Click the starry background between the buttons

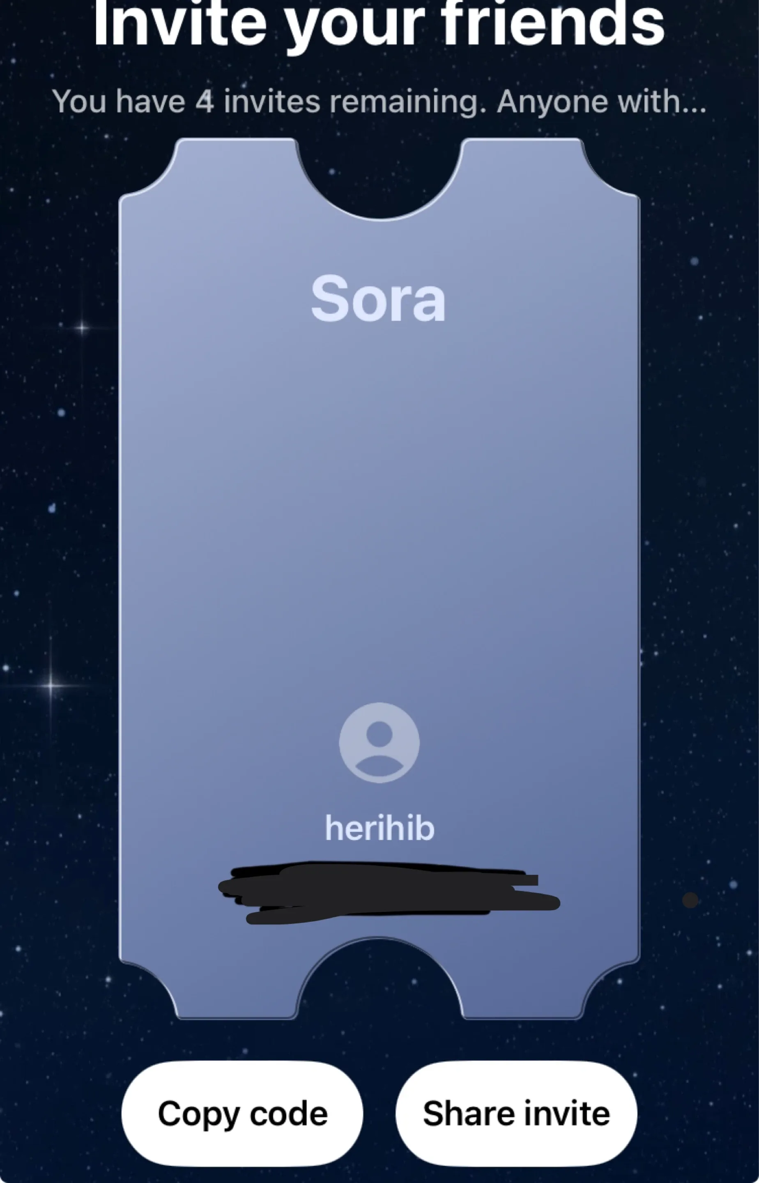pyautogui.click(x=379, y=1114)
